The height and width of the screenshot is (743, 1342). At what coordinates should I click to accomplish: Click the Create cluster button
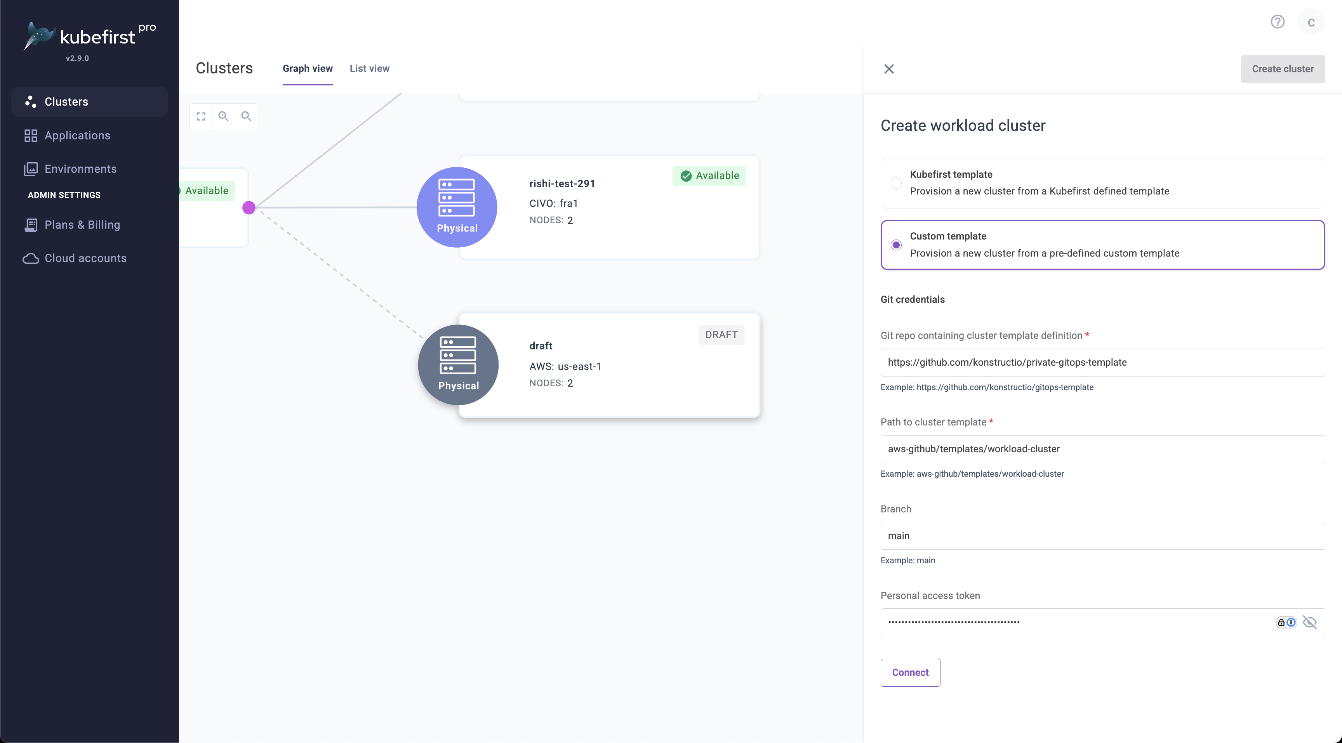pos(1283,69)
